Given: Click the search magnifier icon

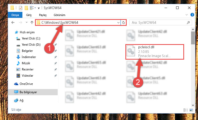Looking at the screenshot, I should click(x=188, y=23).
